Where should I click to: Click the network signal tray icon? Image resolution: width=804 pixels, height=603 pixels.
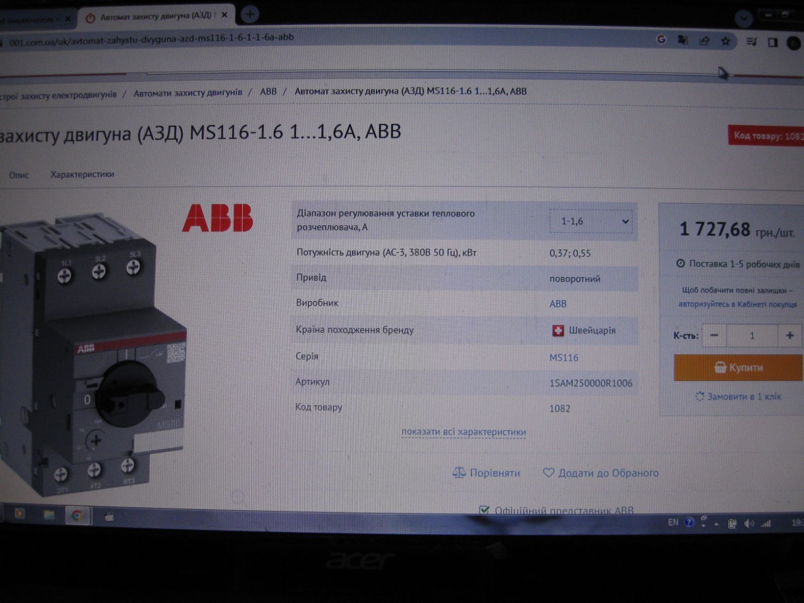point(766,524)
